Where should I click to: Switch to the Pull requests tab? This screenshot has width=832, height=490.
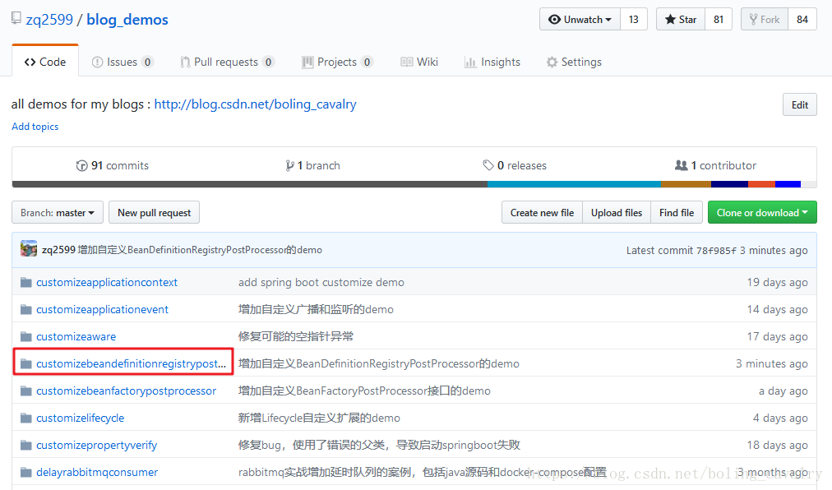pos(227,62)
